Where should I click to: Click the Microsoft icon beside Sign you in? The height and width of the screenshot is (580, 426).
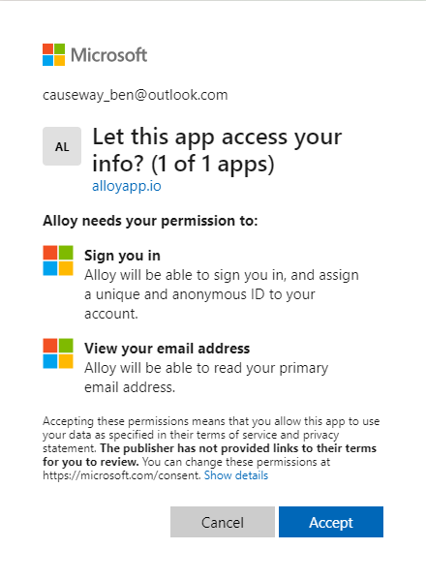click(58, 260)
